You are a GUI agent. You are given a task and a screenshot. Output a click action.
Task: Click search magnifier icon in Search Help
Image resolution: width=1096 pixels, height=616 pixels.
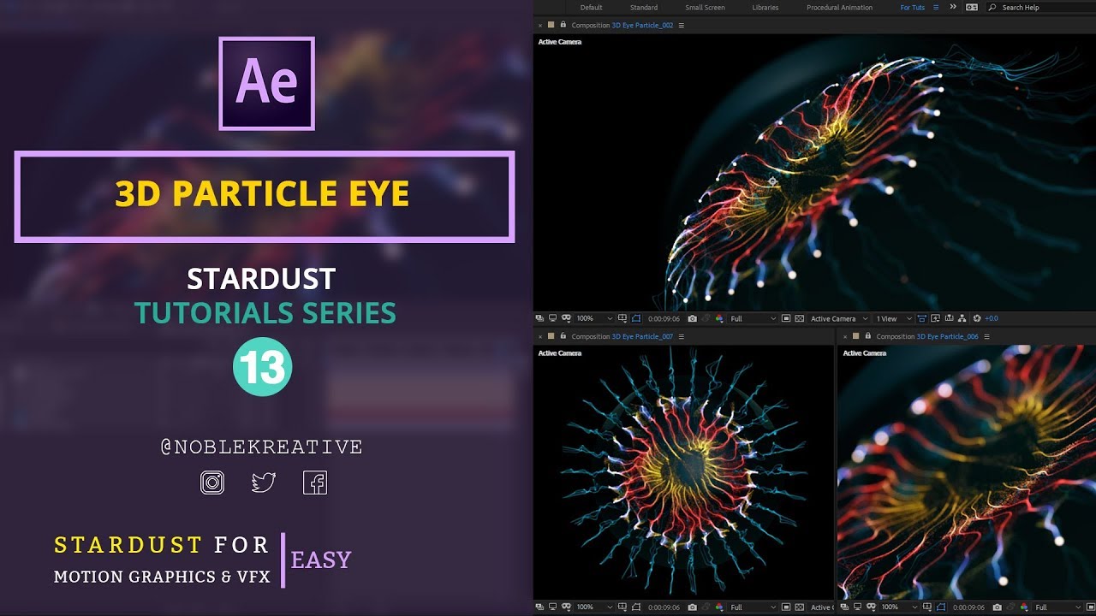[x=993, y=7]
